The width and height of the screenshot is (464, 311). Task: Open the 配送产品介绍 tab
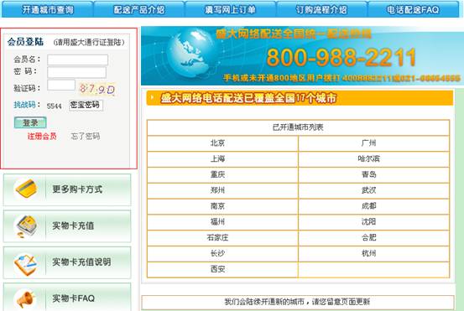139,9
